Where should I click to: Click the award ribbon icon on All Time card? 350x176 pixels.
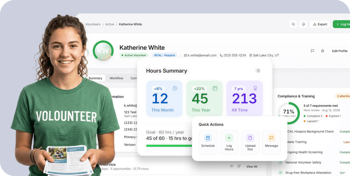click(255, 88)
